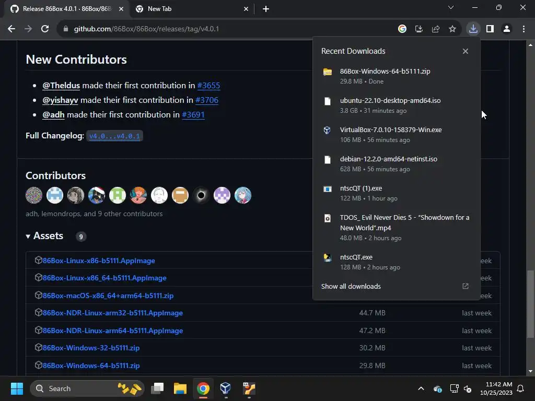
Task: Open the TDOS Evil Never Dies mp4 download
Action: (x=397, y=228)
